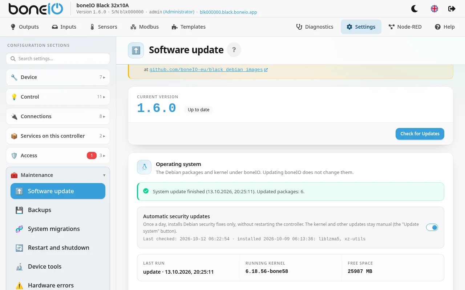The width and height of the screenshot is (465, 290).
Task: Click the boneIO logo
Action: pos(36,9)
